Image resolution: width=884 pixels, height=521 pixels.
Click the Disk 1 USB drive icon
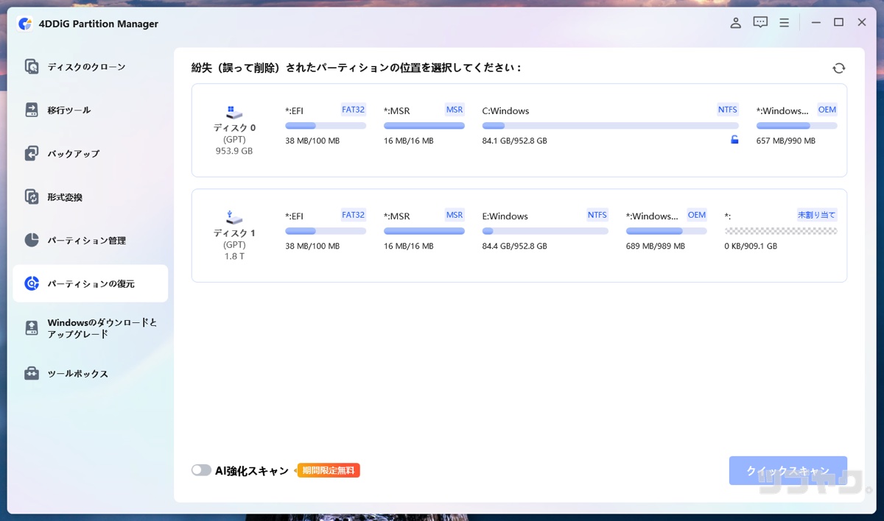coord(234,218)
